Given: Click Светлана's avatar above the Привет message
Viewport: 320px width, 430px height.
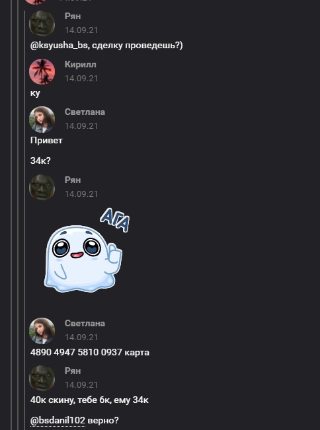Looking at the screenshot, I should point(42,120).
